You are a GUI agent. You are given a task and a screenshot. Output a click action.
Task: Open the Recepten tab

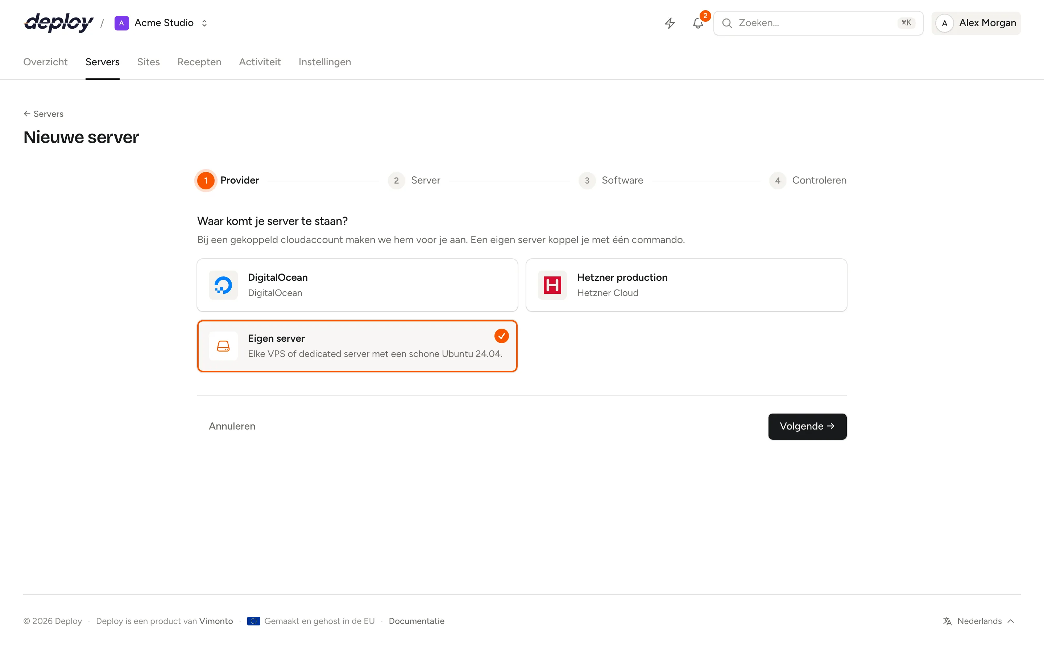pyautogui.click(x=199, y=62)
